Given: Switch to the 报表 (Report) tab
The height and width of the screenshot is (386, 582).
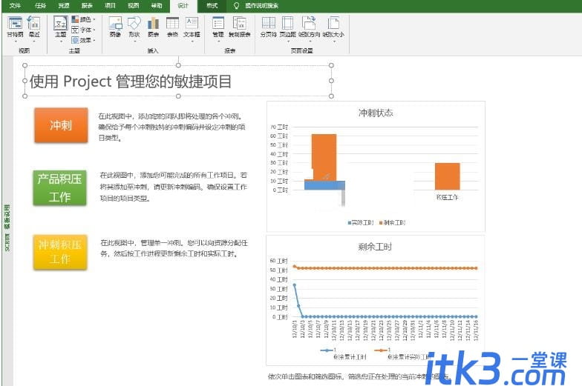Looking at the screenshot, I should click(87, 6).
